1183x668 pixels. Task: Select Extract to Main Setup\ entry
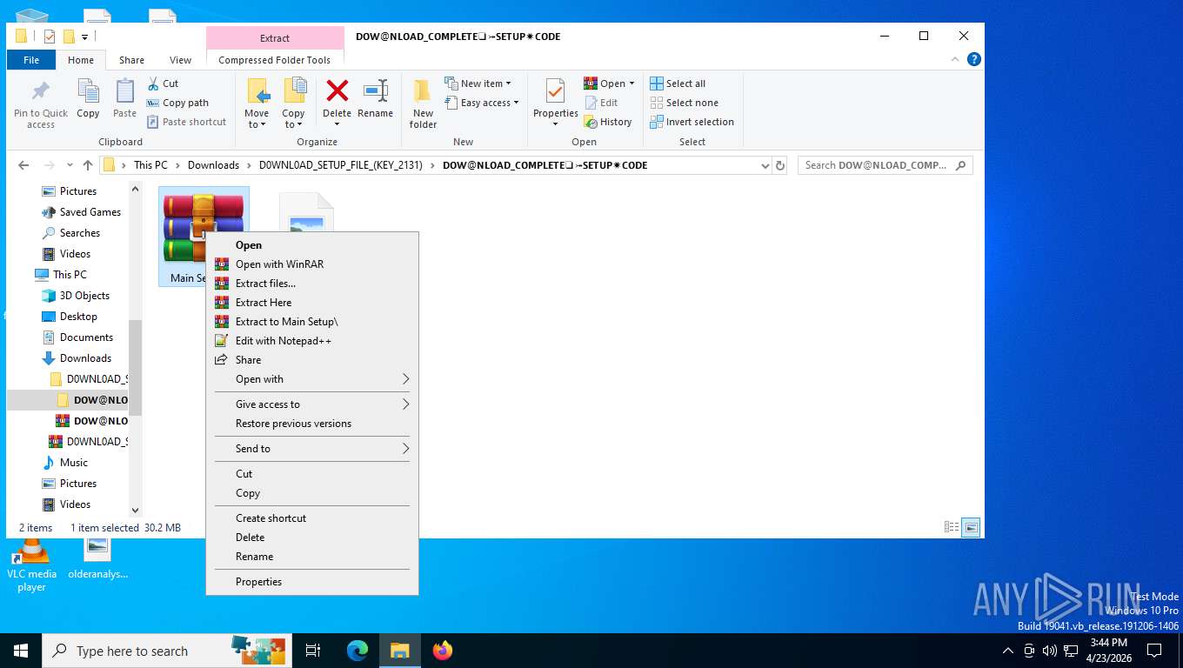[x=312, y=322]
